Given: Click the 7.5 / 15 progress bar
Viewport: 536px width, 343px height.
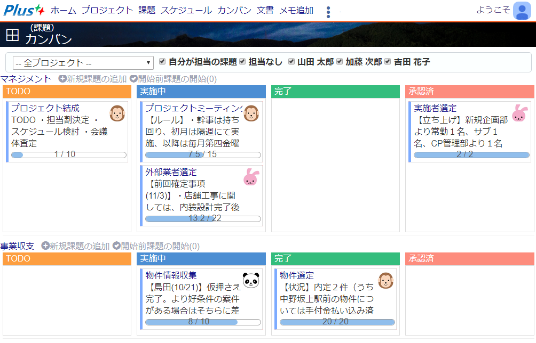Looking at the screenshot, I should pos(203,155).
